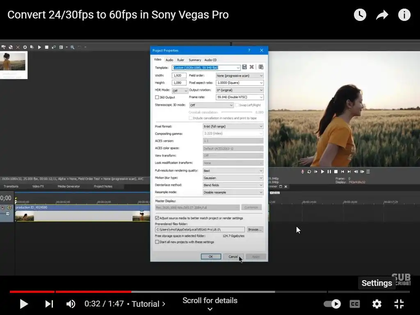Open the Project Notes tab

coord(103,187)
